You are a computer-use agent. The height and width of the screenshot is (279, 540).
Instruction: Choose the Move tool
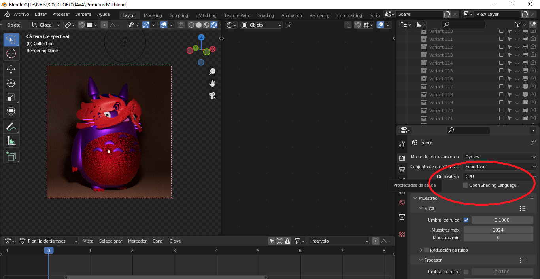coord(11,69)
